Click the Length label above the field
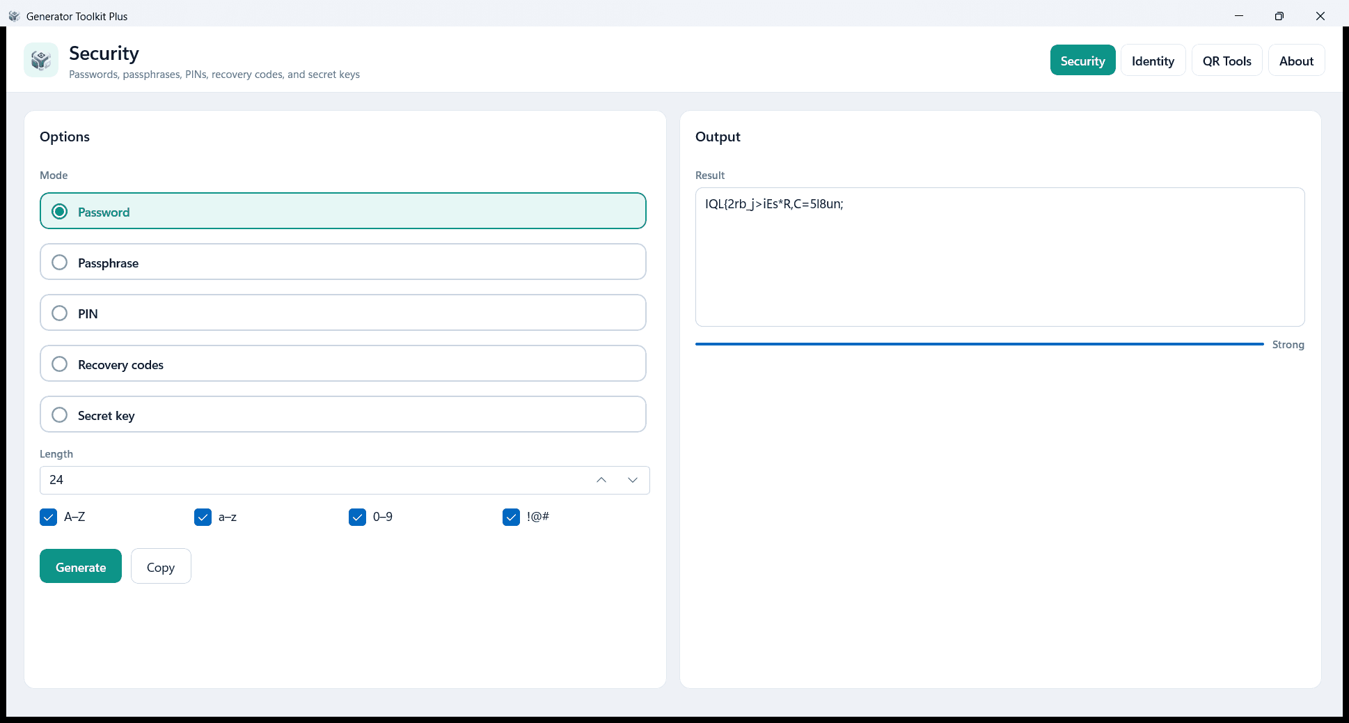 click(56, 454)
